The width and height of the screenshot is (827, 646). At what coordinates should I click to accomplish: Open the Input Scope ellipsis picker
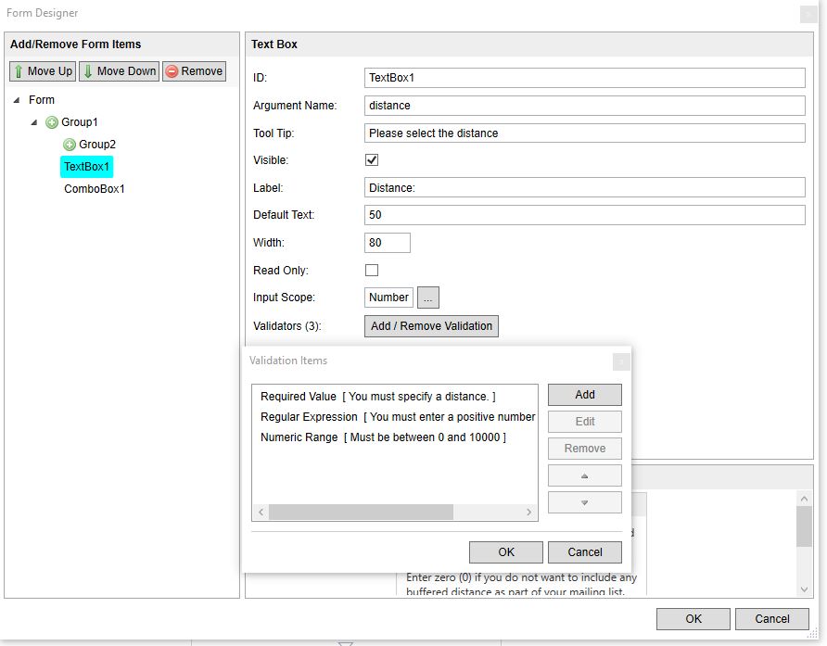click(x=427, y=298)
